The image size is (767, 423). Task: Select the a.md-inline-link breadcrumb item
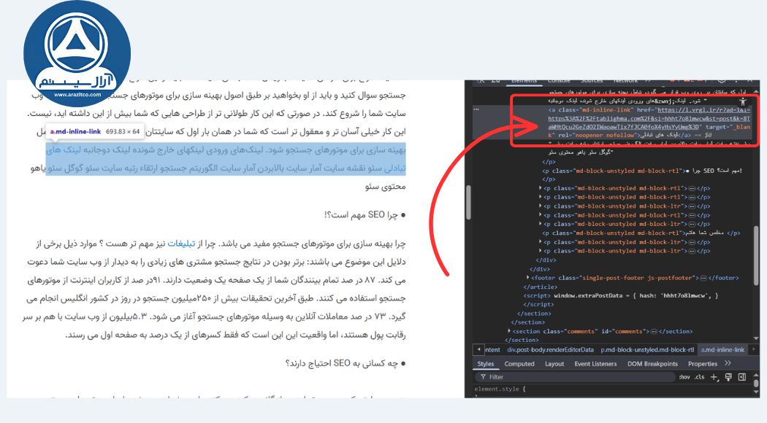coord(723,350)
